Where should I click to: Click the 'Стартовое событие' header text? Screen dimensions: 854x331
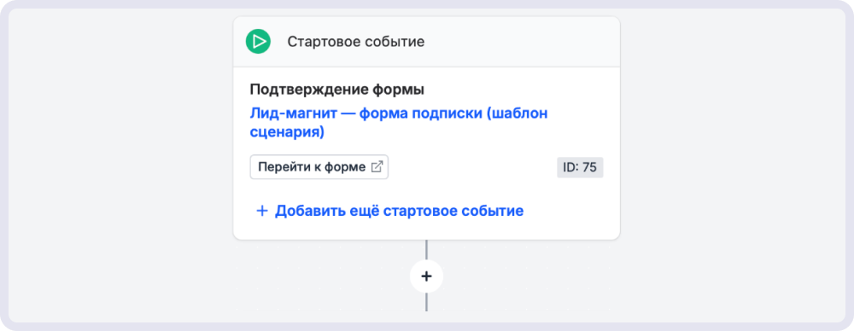coord(355,42)
